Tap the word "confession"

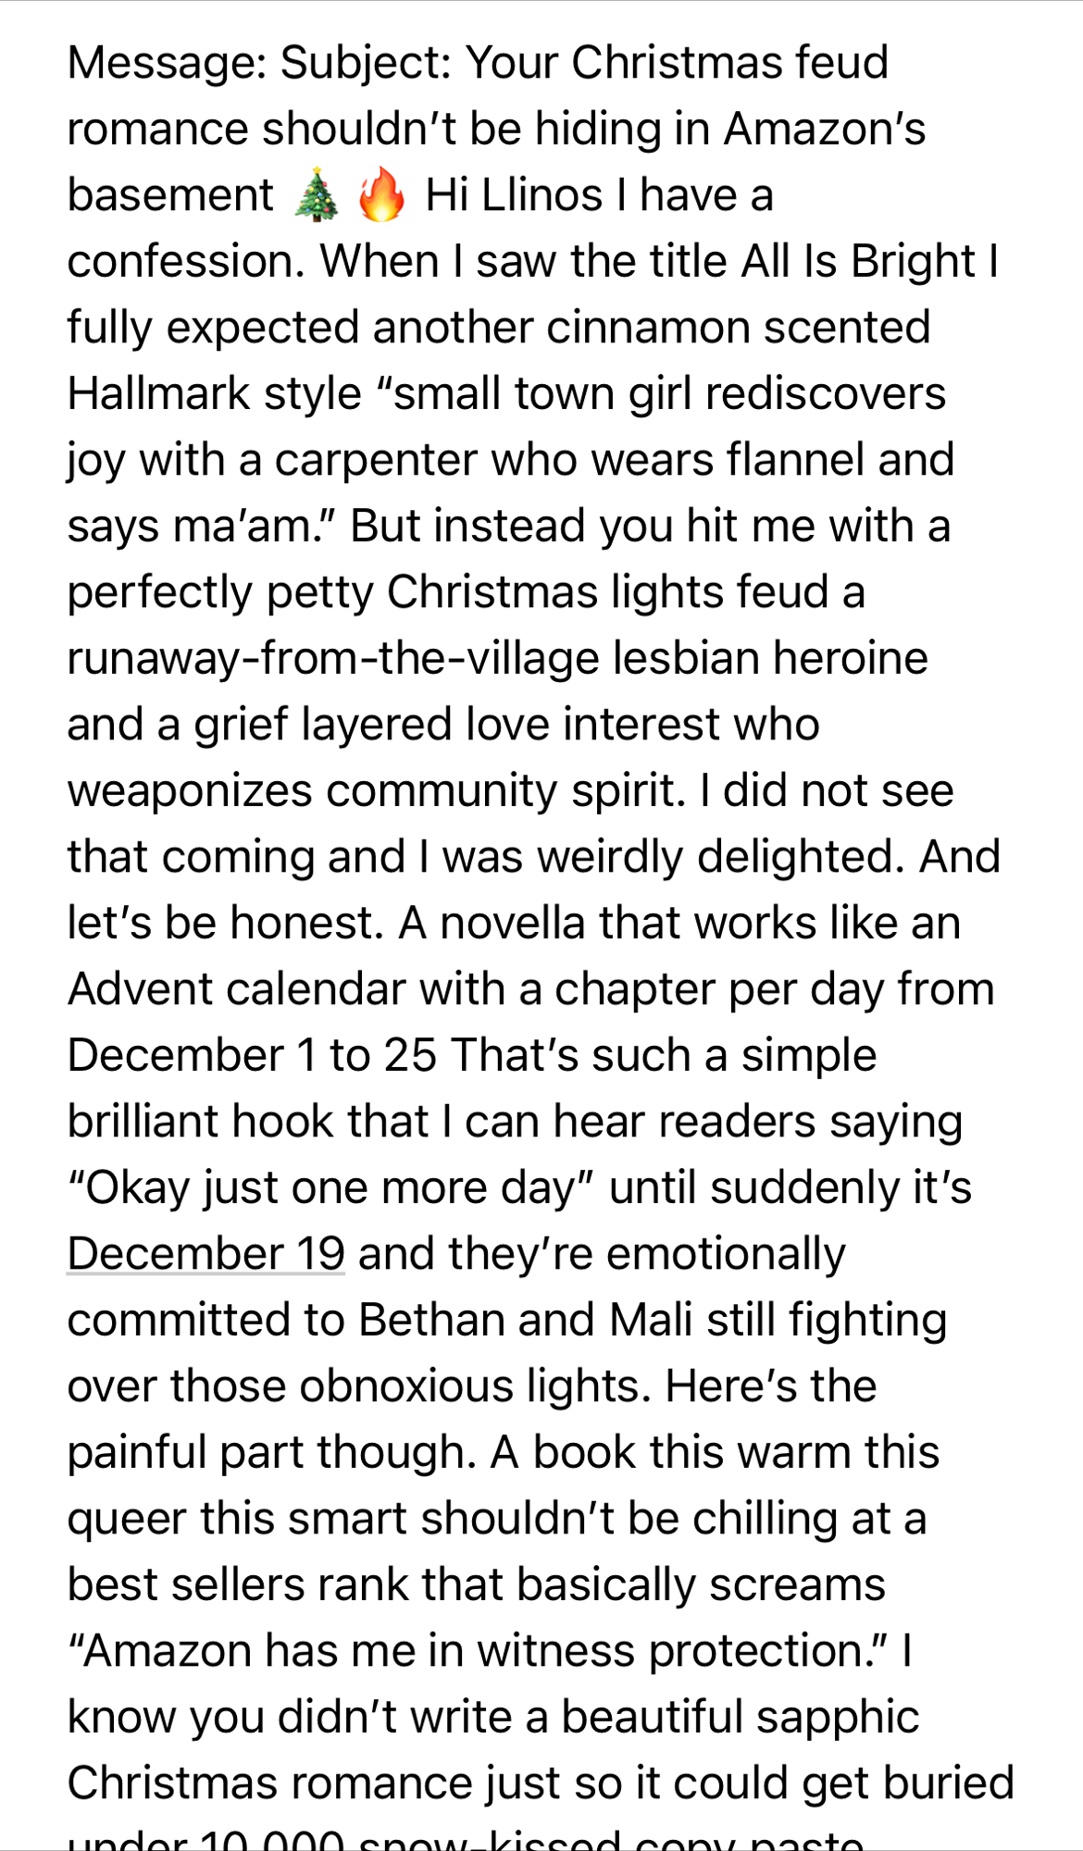pyautogui.click(x=184, y=262)
